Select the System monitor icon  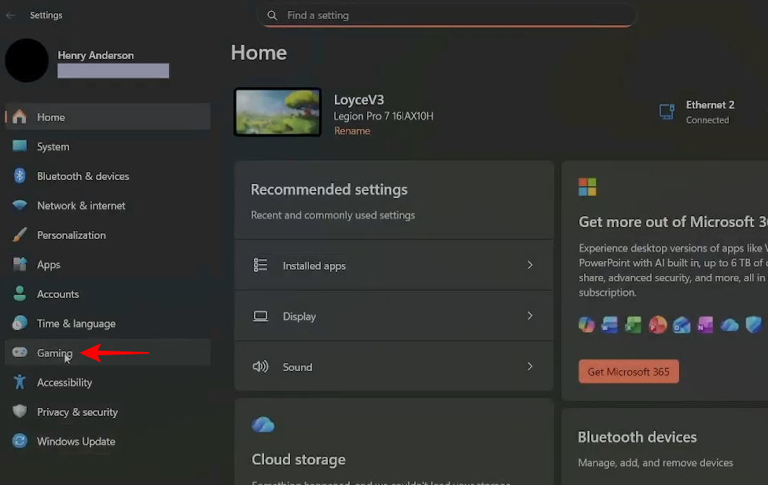(x=20, y=147)
